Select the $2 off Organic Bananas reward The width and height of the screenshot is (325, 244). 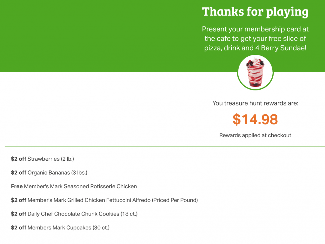click(x=49, y=173)
